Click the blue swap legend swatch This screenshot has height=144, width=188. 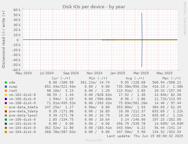[x=6, y=87]
